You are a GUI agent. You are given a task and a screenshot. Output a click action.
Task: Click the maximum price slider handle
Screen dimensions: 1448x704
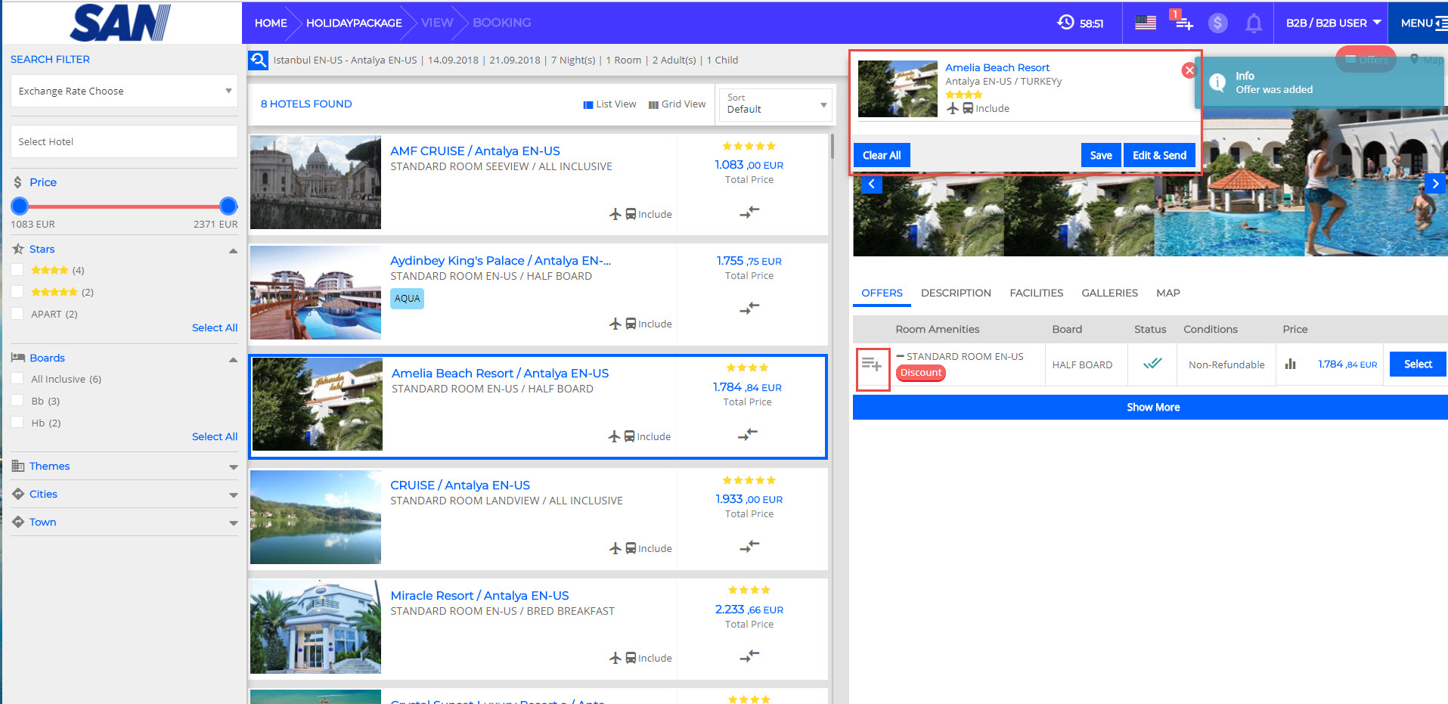pos(228,206)
